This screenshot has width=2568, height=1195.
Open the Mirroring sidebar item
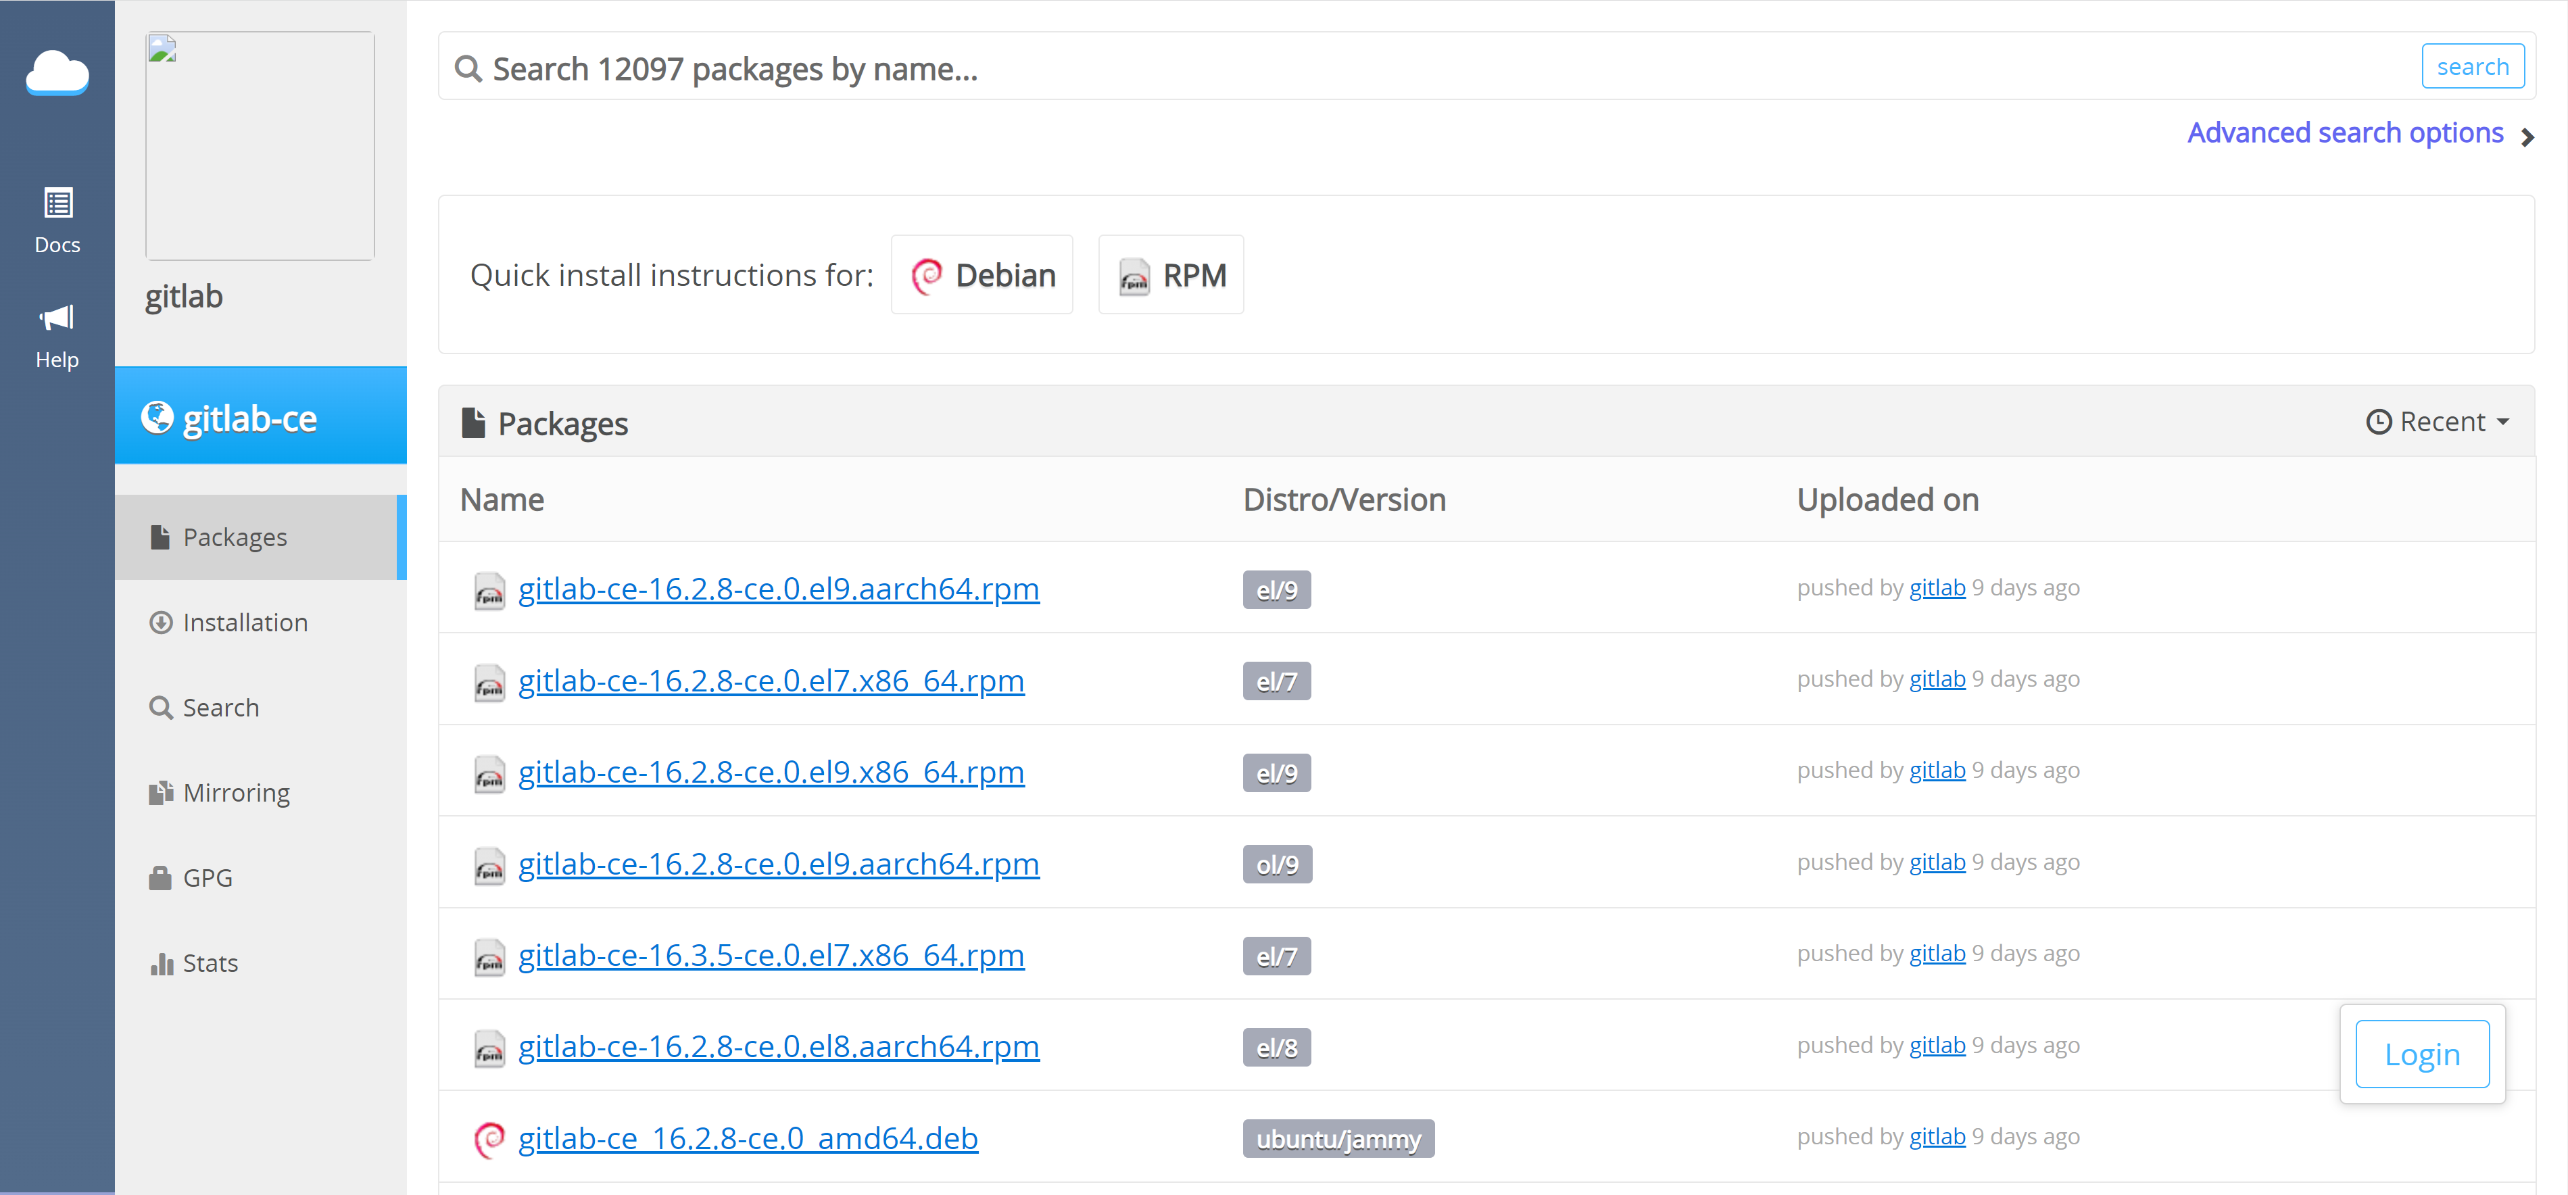[x=237, y=794]
